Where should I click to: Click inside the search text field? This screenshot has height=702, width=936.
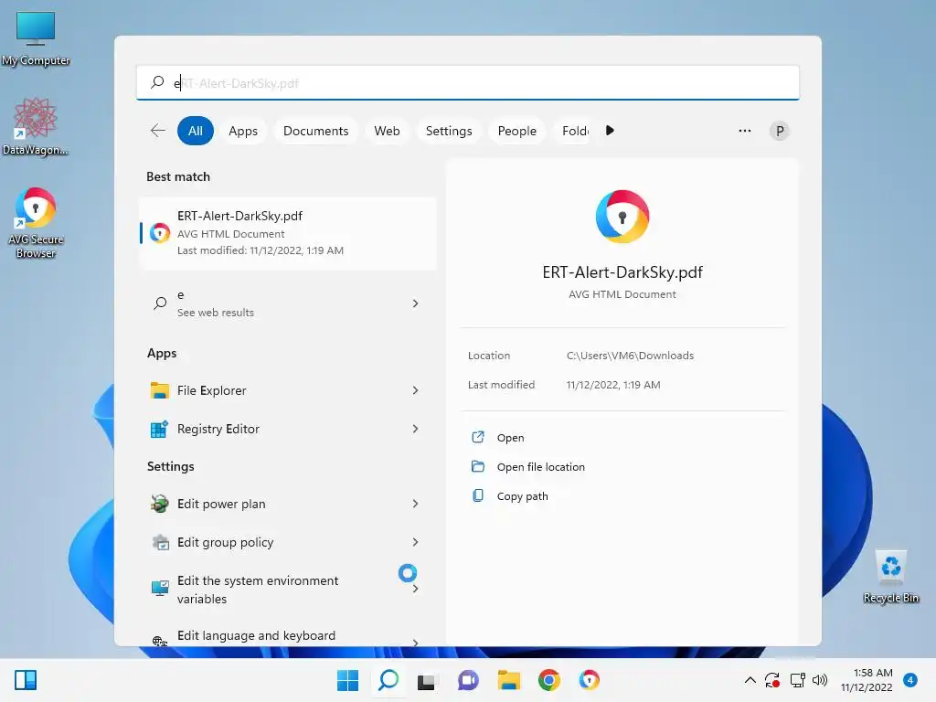tap(468, 83)
